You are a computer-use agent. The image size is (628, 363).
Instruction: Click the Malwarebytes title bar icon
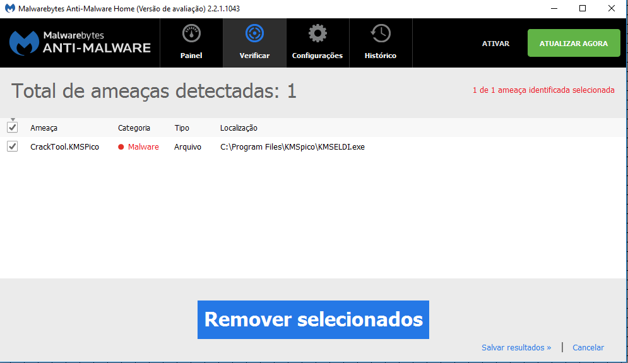point(9,8)
